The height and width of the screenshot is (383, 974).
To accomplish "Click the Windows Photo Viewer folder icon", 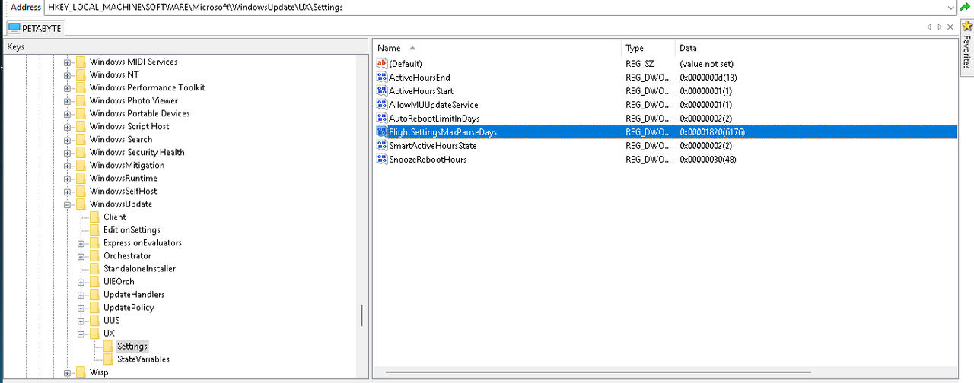I will [x=80, y=100].
